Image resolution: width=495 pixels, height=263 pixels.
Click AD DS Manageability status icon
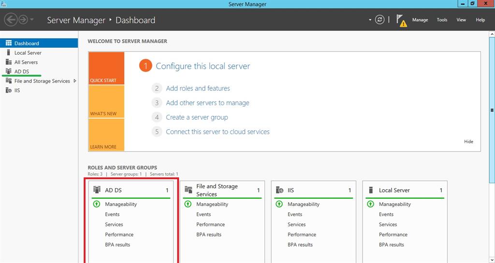click(x=97, y=204)
